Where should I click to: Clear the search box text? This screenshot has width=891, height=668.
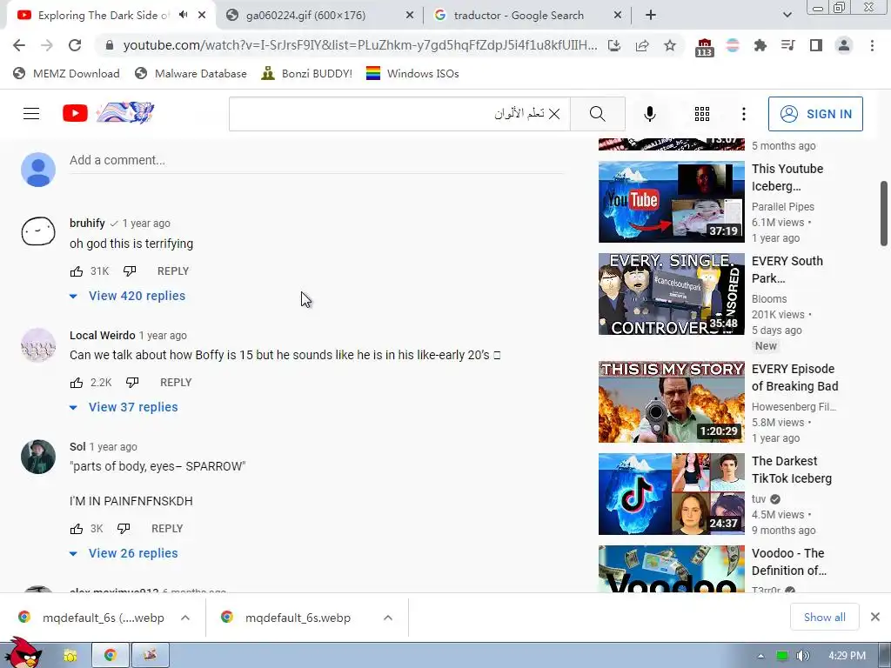tap(554, 114)
